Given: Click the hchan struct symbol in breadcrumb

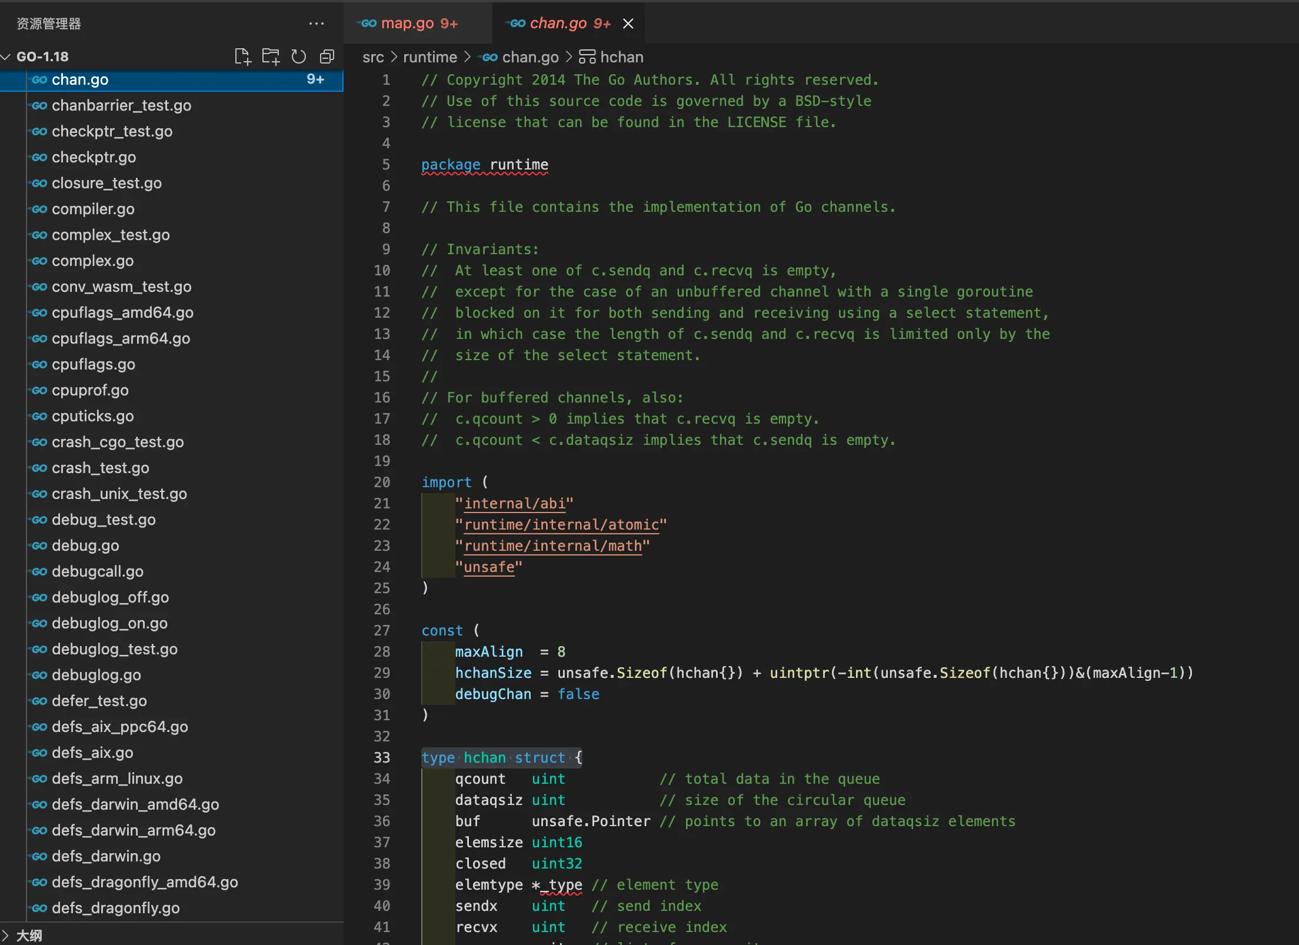Looking at the screenshot, I should (x=621, y=57).
